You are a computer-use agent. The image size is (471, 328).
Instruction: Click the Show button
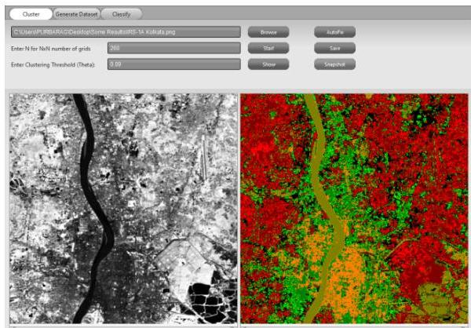tap(268, 64)
